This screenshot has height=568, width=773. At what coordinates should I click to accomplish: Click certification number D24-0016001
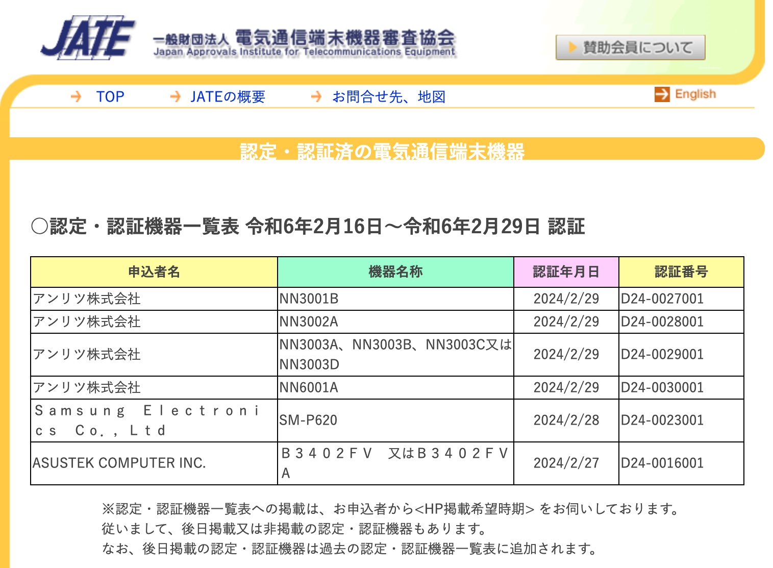coord(662,463)
